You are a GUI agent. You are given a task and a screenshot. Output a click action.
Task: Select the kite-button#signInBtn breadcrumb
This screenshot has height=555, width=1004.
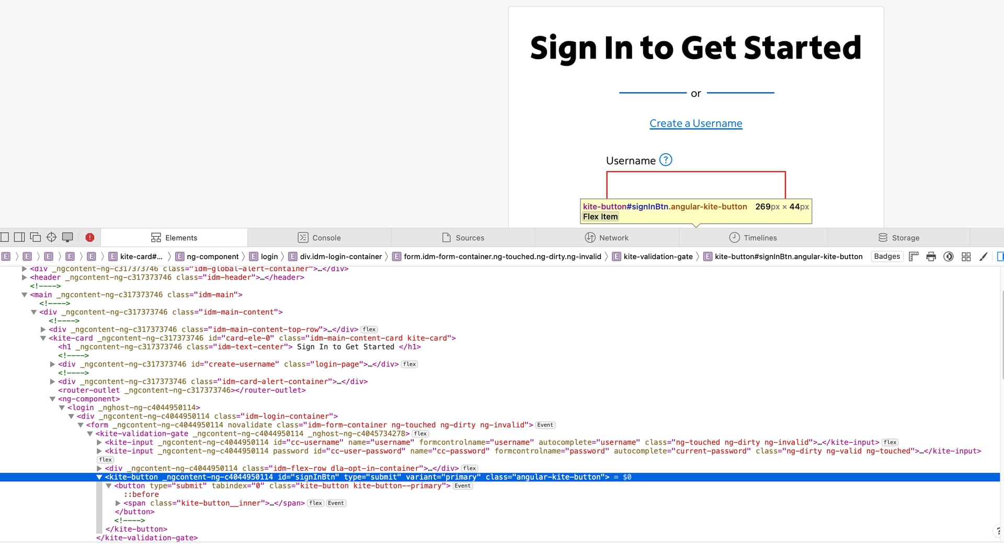783,257
